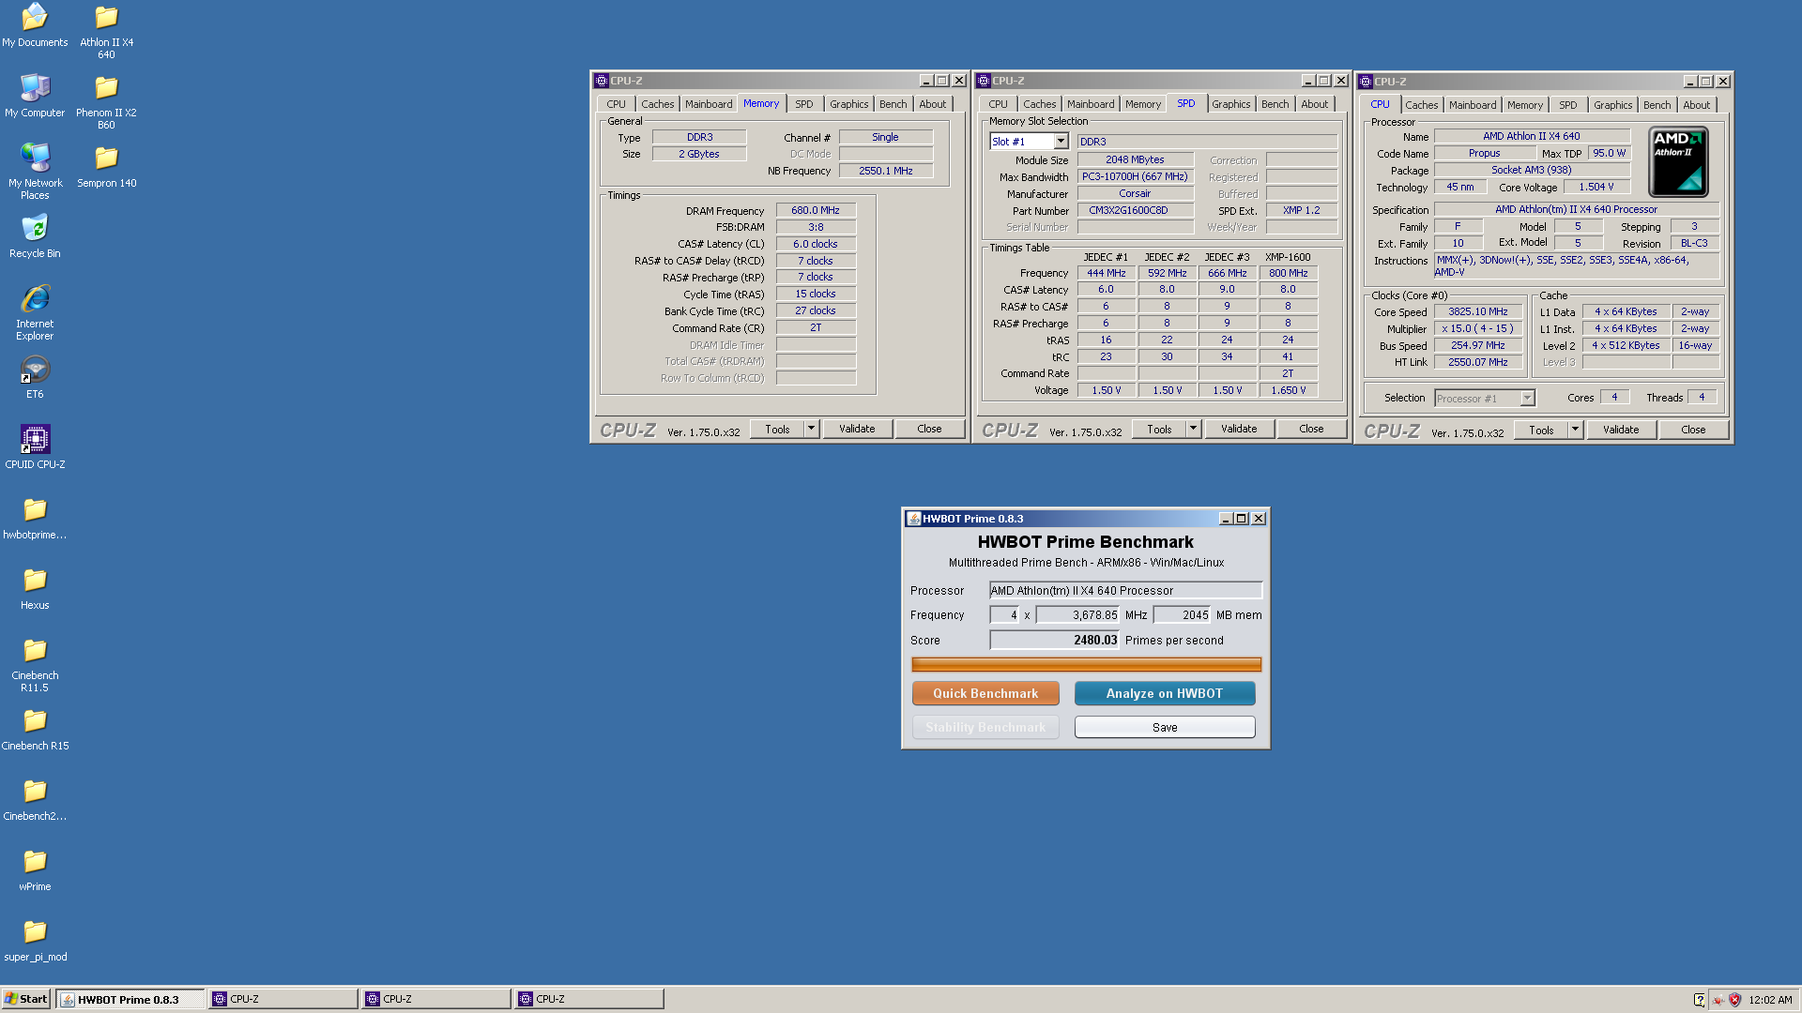The width and height of the screenshot is (1802, 1013).
Task: Click Close button in CPU window
Action: pyautogui.click(x=1693, y=430)
